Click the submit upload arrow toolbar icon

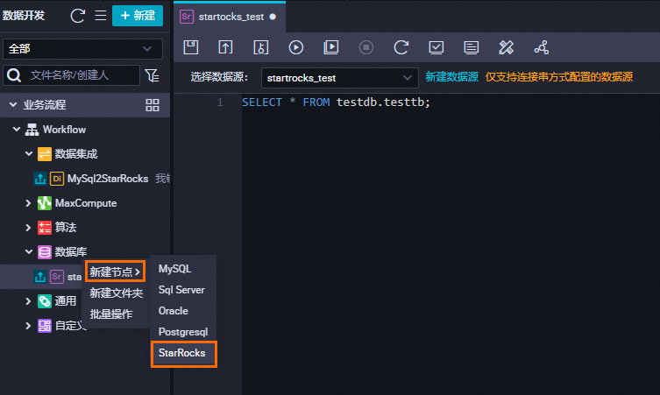(225, 47)
